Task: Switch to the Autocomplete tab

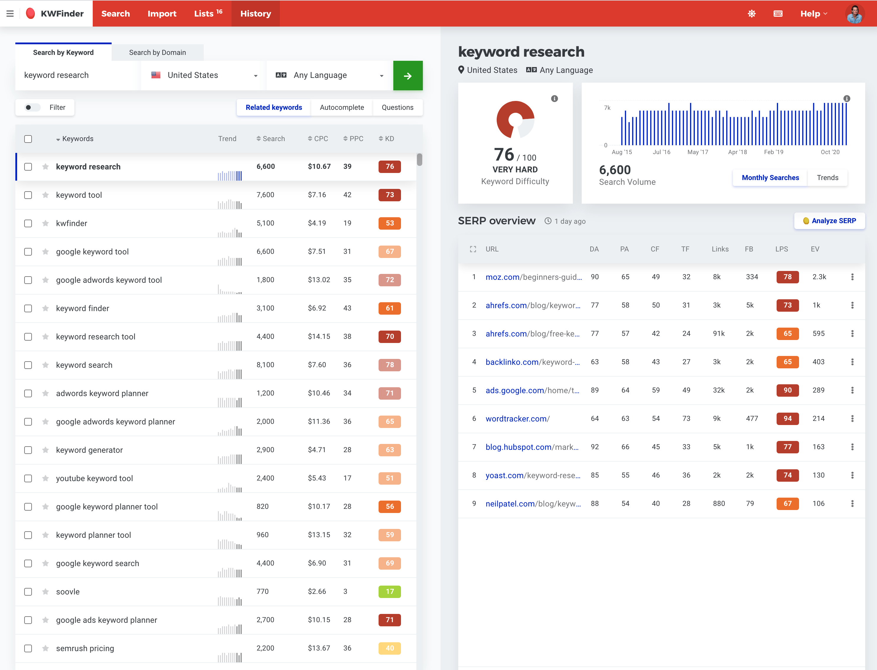Action: [x=342, y=107]
